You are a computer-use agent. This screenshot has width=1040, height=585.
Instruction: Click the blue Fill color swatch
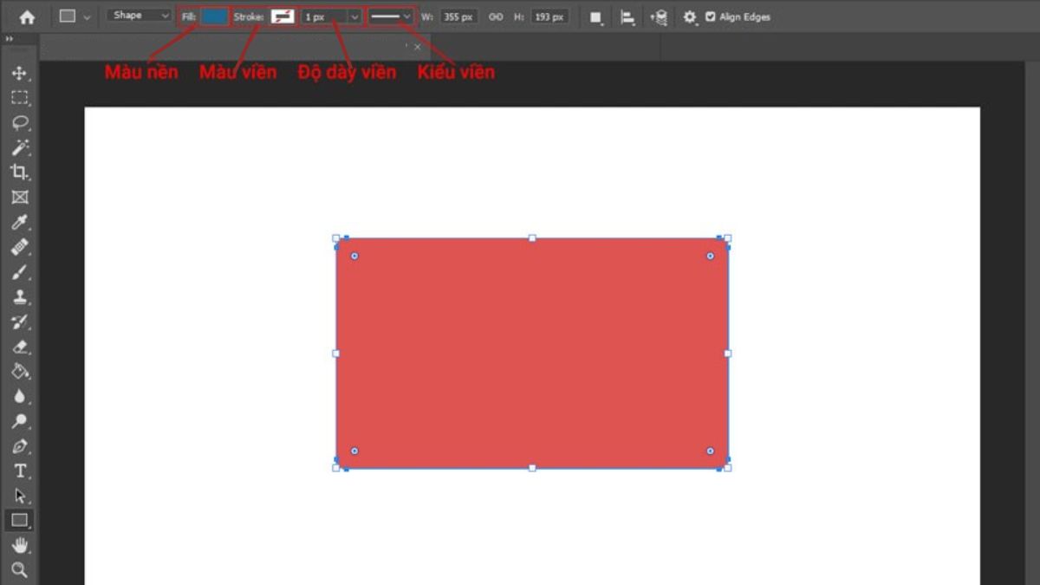(x=214, y=16)
